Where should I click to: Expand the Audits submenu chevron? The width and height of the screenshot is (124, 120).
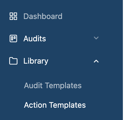96,38
